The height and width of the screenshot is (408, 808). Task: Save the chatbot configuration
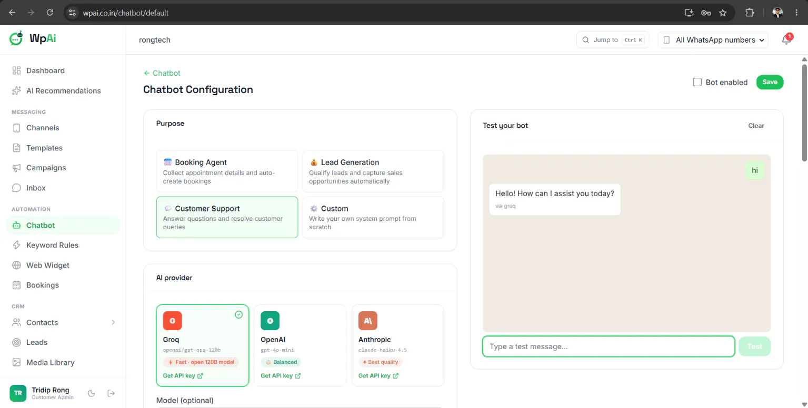(x=770, y=82)
